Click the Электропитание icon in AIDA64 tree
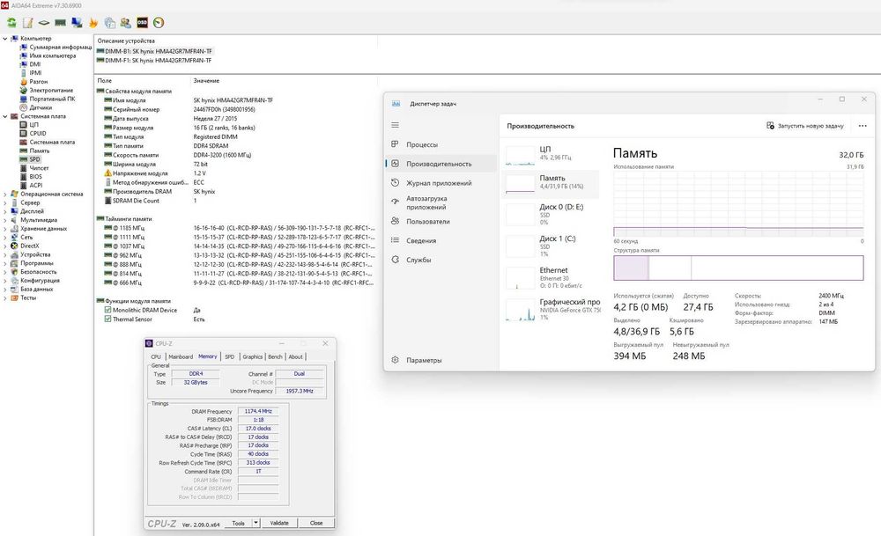 click(24, 91)
